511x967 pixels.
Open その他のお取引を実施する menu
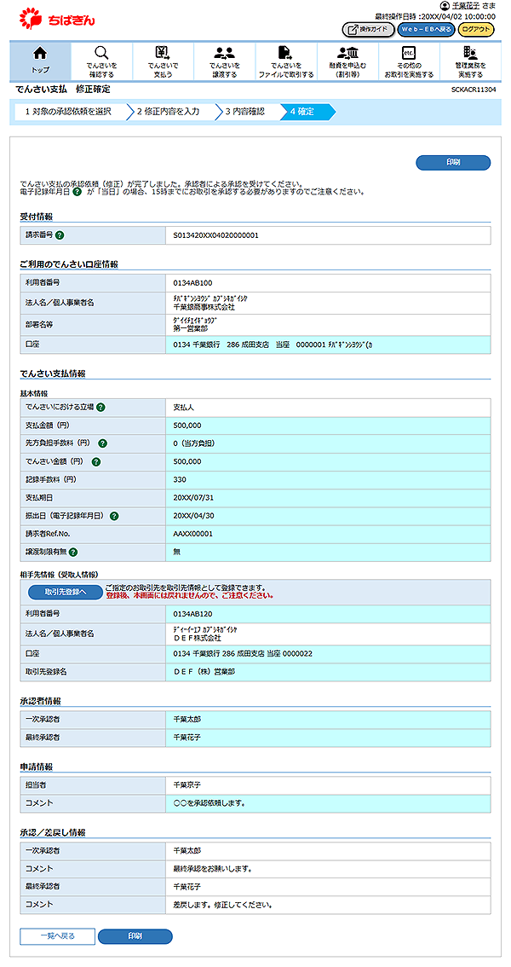tap(408, 61)
